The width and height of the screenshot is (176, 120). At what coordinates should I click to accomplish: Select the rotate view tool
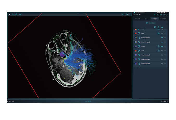tap(20, 14)
